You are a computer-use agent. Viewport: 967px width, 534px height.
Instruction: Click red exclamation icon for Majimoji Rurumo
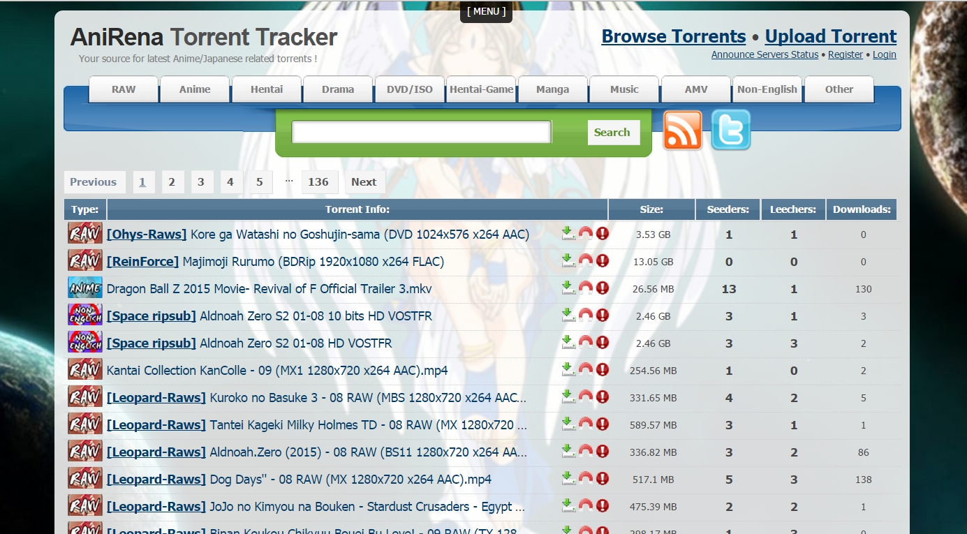point(603,260)
